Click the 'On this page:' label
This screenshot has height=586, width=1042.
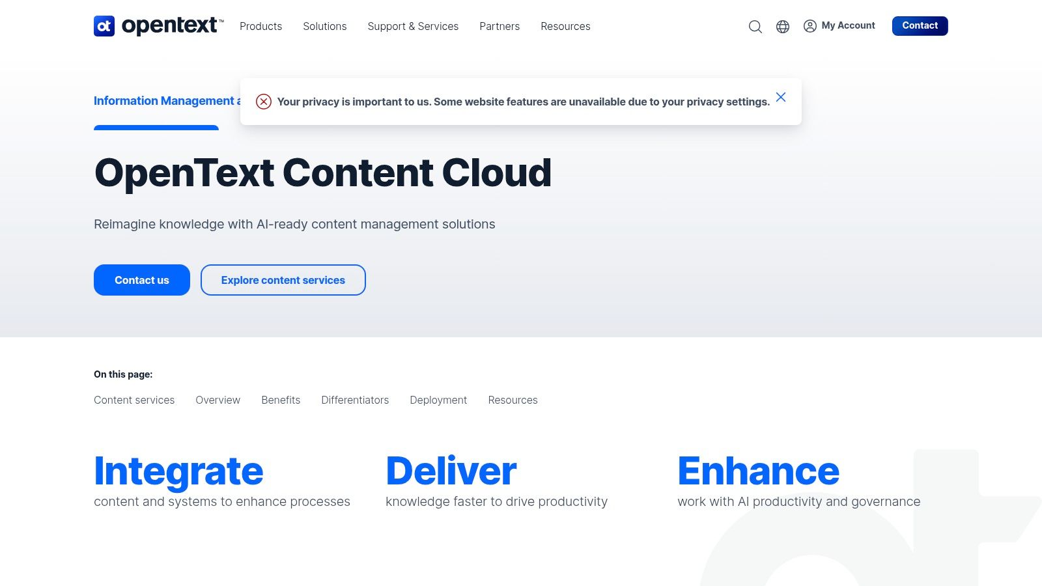pos(123,374)
